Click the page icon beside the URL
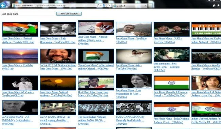The width and height of the screenshot is (221, 129). click(14, 6)
